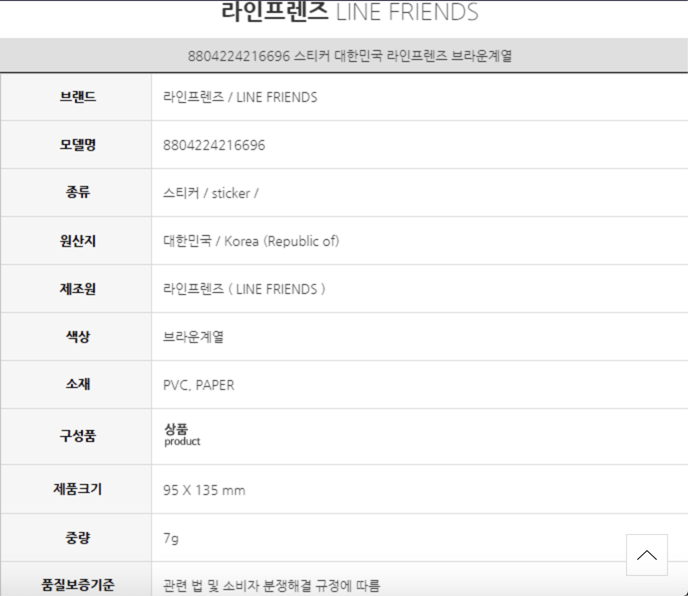688x596 pixels.
Task: Click the brand value 라인프렌즈 / LINE FRIENDS
Action: [240, 97]
